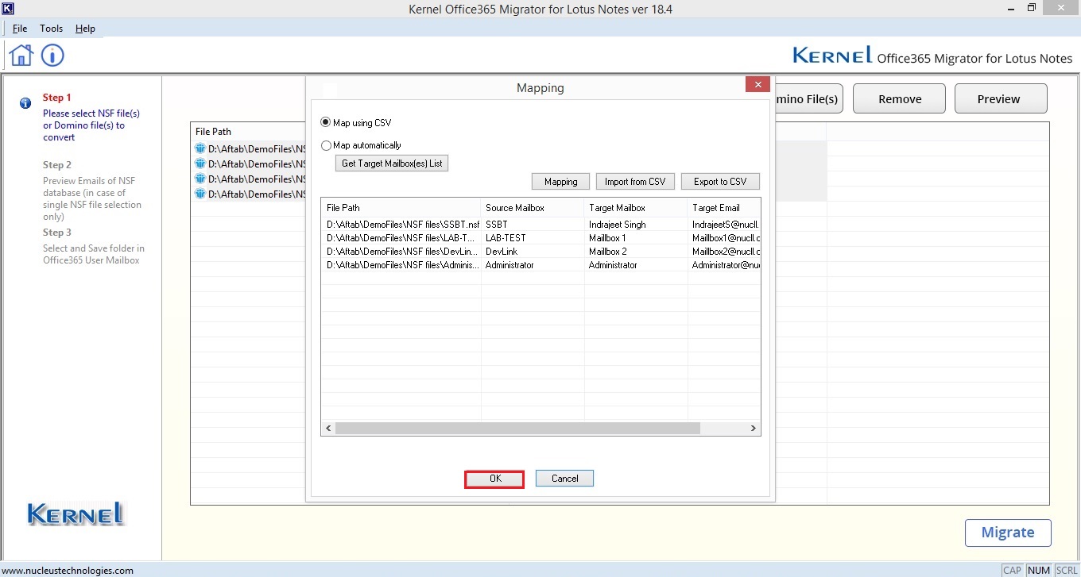Image resolution: width=1081 pixels, height=577 pixels.
Task: Click the Remove button in main window
Action: (900, 99)
